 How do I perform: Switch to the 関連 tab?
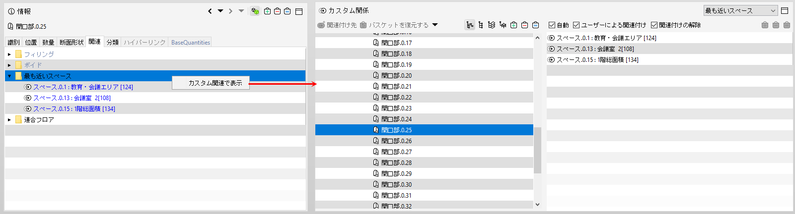pyautogui.click(x=95, y=42)
